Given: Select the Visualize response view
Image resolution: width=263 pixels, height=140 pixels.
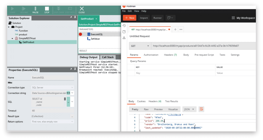Looking at the screenshot, I should click(x=173, y=109).
